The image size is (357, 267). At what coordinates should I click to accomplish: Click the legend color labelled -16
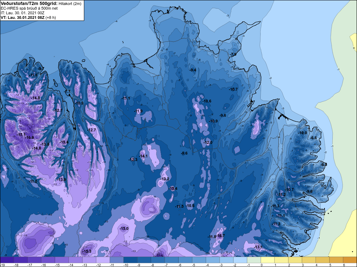click(x=48, y=260)
